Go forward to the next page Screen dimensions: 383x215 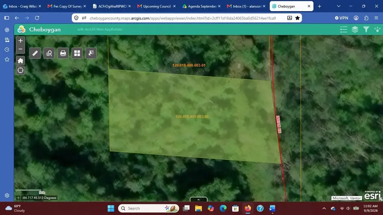point(27,18)
